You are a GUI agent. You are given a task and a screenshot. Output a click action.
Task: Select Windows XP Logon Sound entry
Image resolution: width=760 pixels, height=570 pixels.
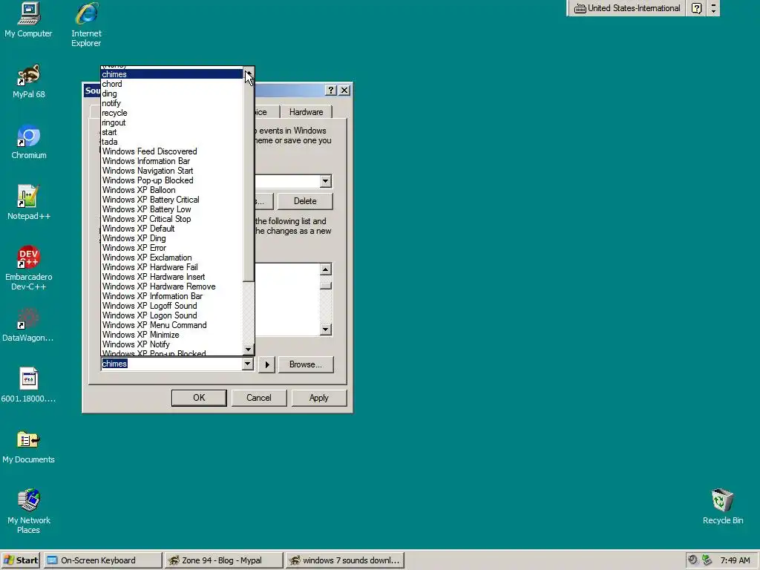(171, 315)
